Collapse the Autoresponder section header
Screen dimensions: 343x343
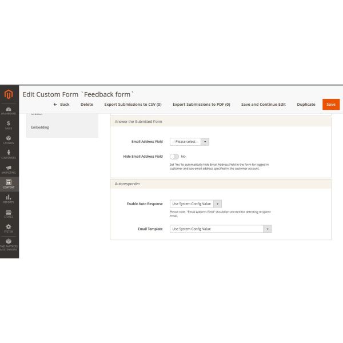coord(220,184)
